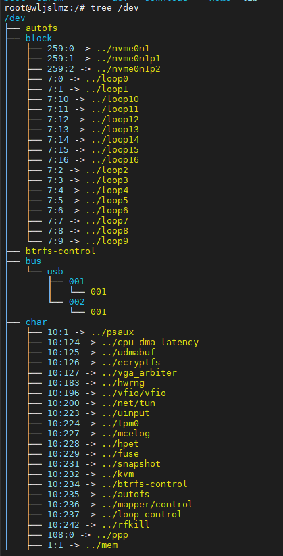Screen dimensions: 283x556
Task: Click the ../nvme0n1p2 link target
Action: (128, 68)
